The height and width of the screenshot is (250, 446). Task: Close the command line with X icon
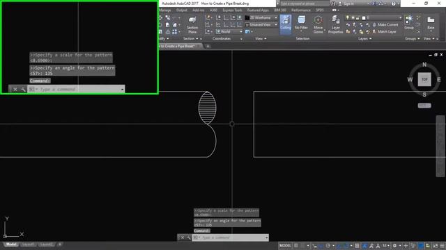point(183,237)
